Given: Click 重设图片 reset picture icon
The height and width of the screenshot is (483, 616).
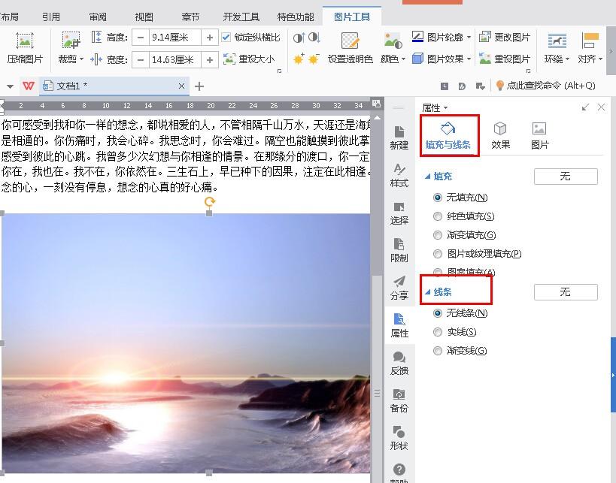Looking at the screenshot, I should [x=485, y=59].
